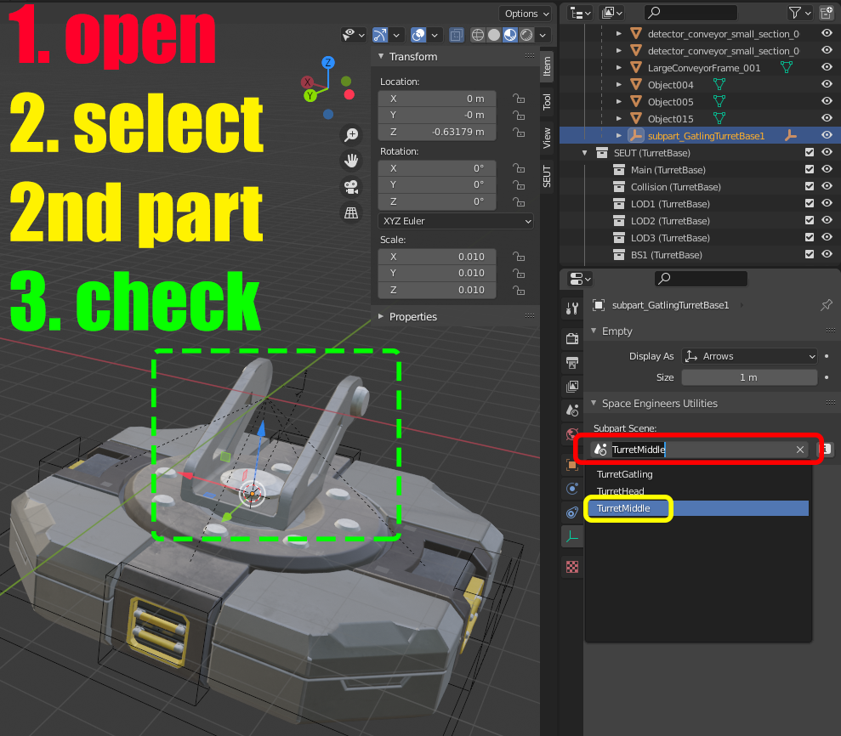Toggle show gizmo button
This screenshot has width=841, height=736.
[380, 36]
